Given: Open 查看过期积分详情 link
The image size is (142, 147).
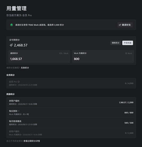Looking at the screenshot, I should pos(32,141).
